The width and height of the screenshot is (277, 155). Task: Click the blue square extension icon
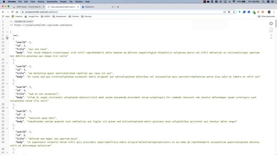[249, 12]
